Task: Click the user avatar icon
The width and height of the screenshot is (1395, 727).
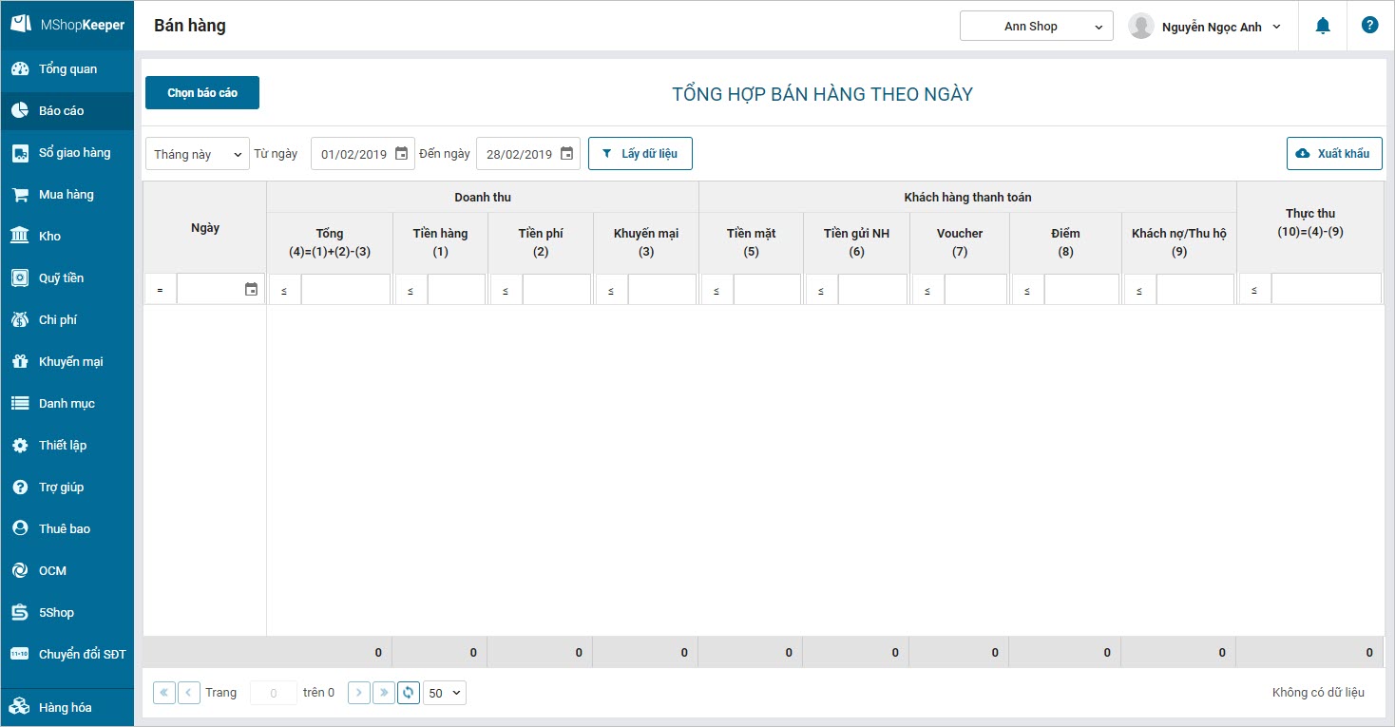Action: (1140, 27)
